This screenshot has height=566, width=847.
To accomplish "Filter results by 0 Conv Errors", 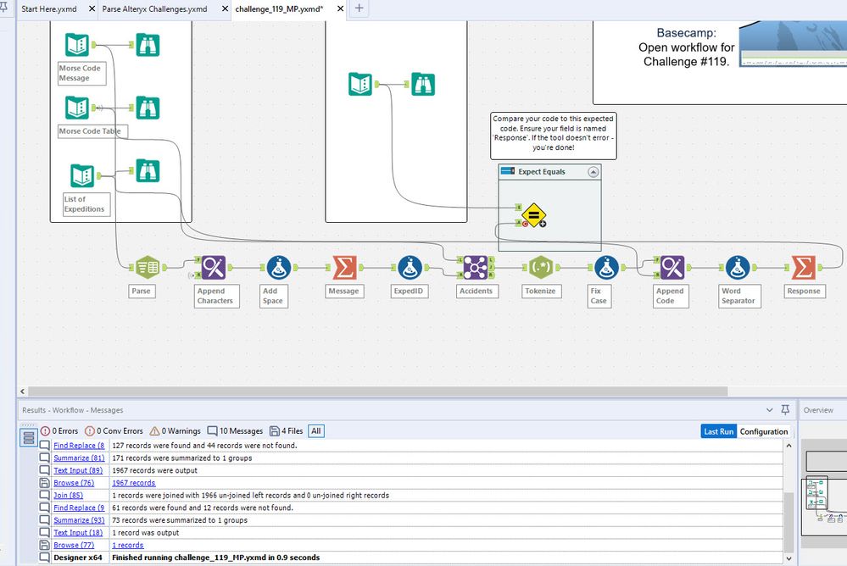I will point(114,431).
